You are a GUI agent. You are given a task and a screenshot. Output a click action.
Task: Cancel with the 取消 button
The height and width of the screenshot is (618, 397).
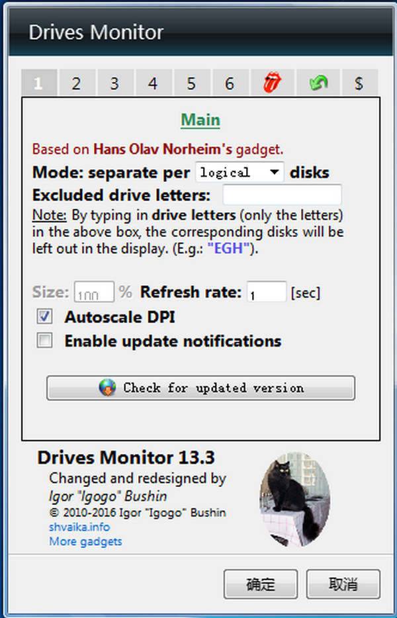tap(343, 584)
